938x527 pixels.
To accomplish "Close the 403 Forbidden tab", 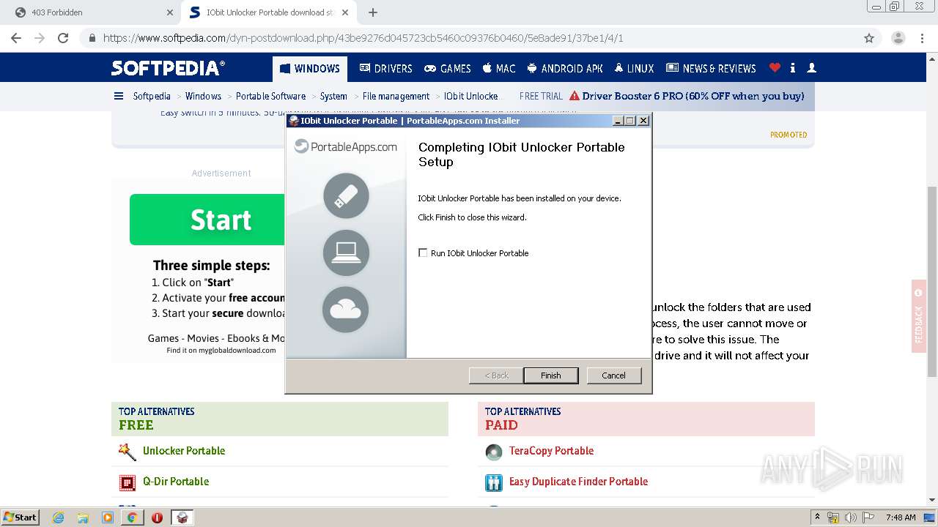I will coord(170,12).
